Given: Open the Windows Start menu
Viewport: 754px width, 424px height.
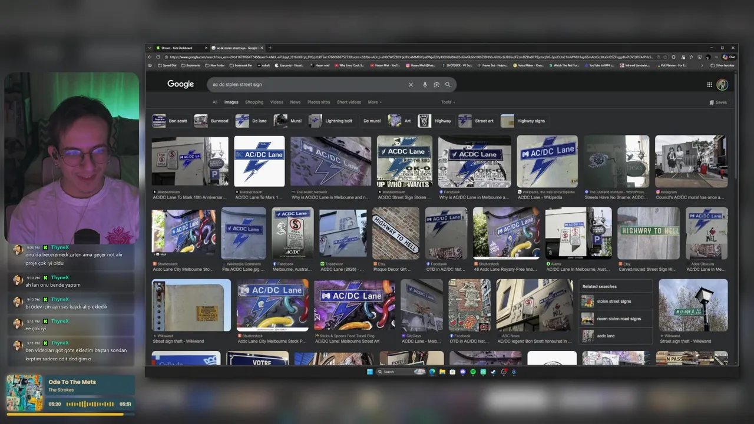Looking at the screenshot, I should click(x=370, y=372).
